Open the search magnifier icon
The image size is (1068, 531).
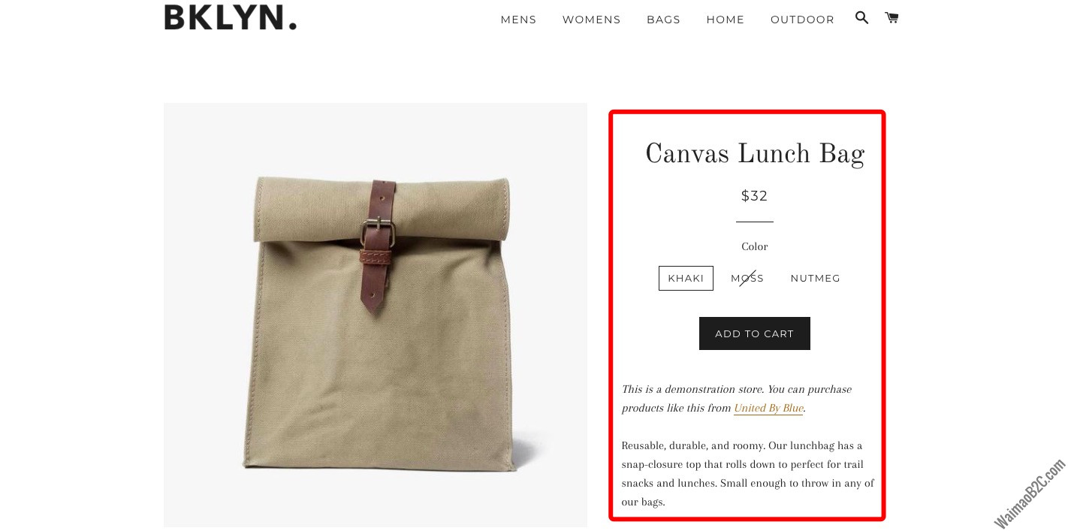pyautogui.click(x=861, y=17)
